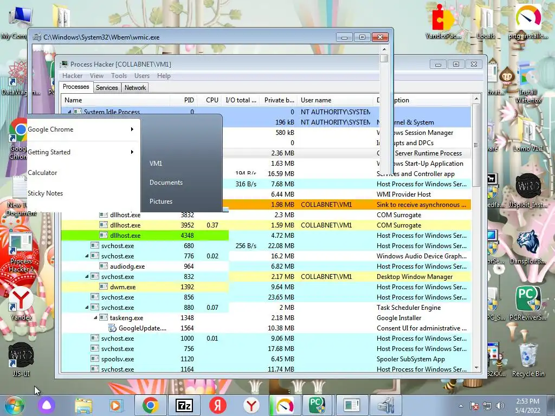This screenshot has height=416, width=555.
Task: Collapse the taskeng.exe tree node
Action: 95,317
